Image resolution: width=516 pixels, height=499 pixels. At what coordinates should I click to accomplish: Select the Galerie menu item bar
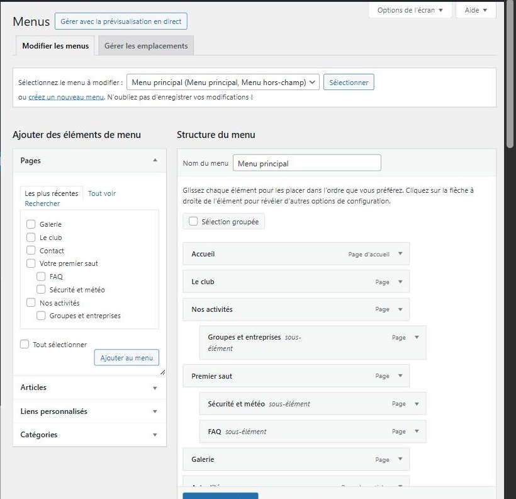pyautogui.click(x=296, y=459)
